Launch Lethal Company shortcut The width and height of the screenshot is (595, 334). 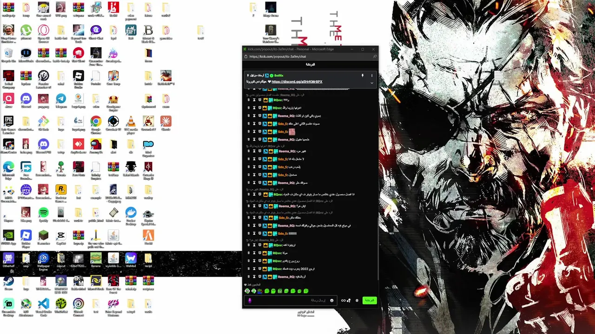pos(8,78)
